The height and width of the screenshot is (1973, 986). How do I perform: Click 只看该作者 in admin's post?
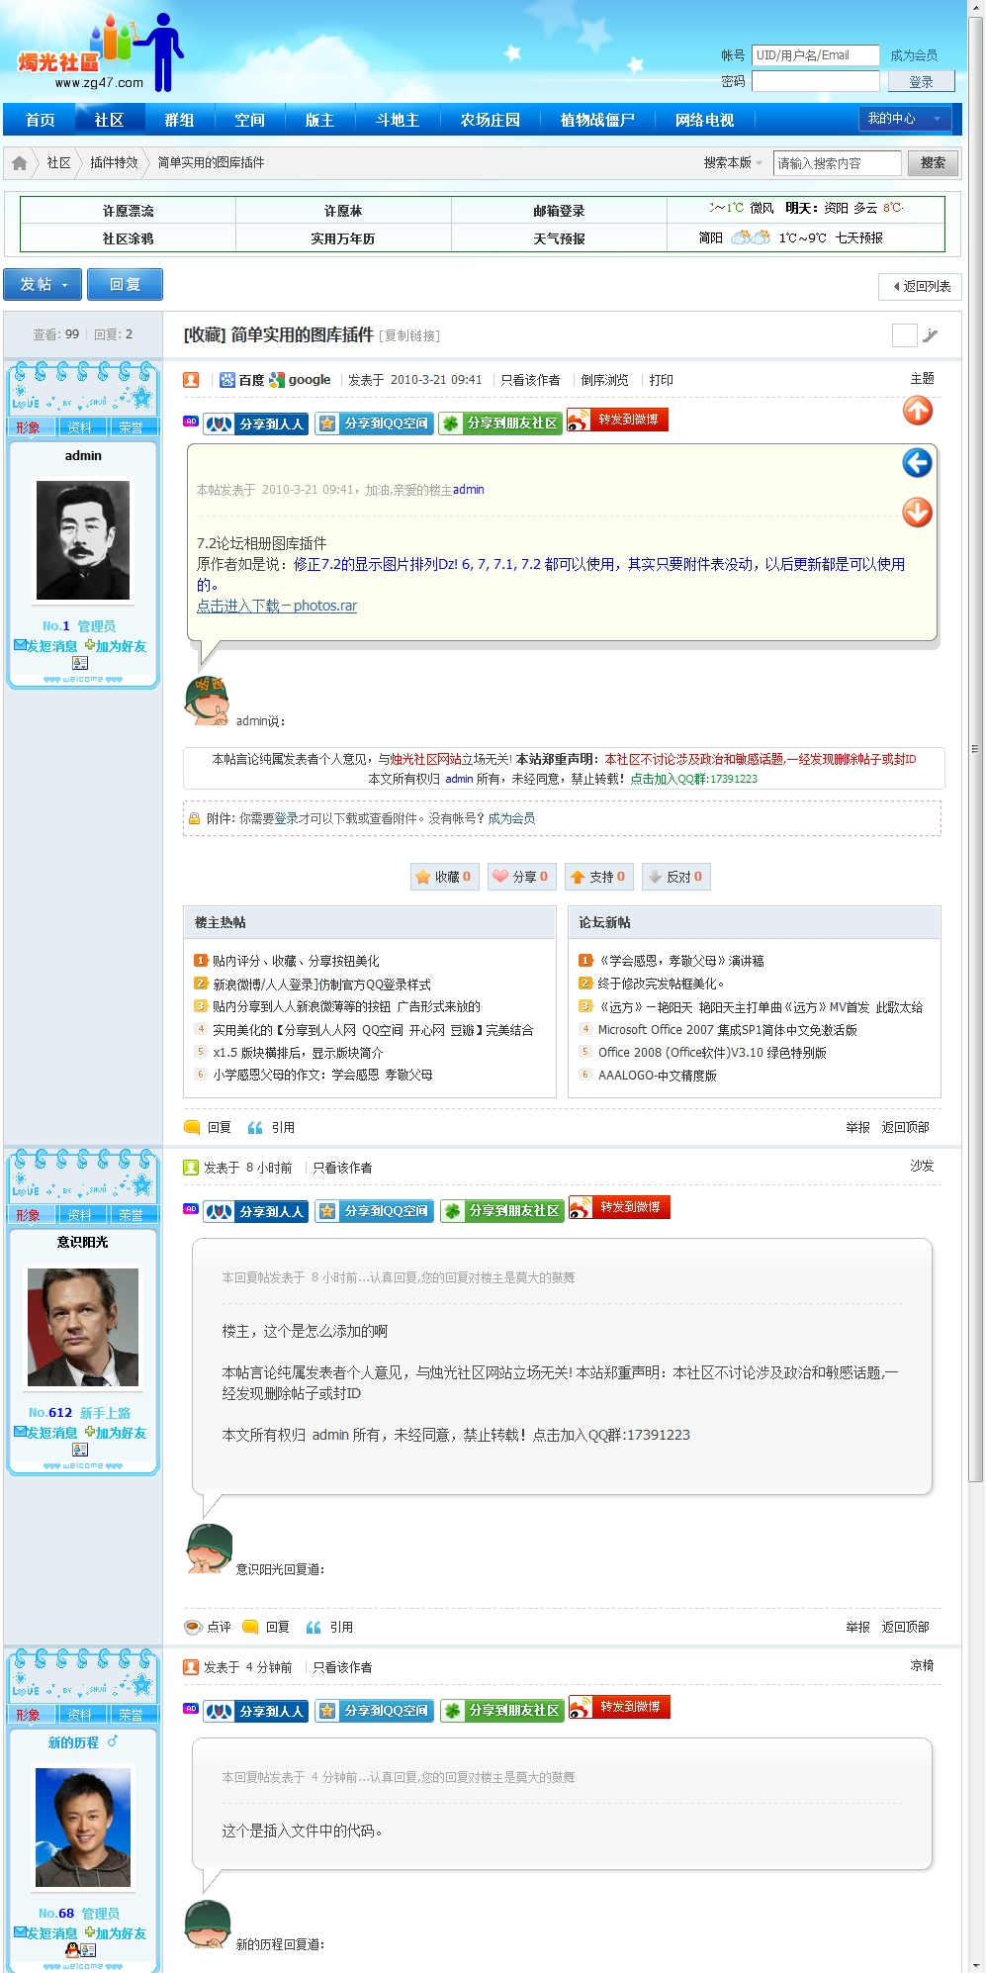coord(530,380)
